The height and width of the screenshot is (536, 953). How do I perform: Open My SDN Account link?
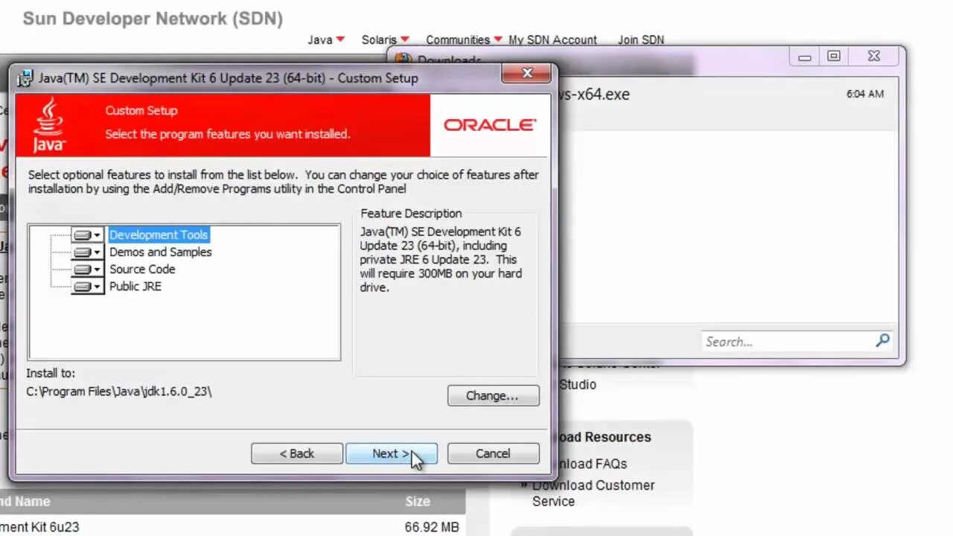(x=552, y=39)
